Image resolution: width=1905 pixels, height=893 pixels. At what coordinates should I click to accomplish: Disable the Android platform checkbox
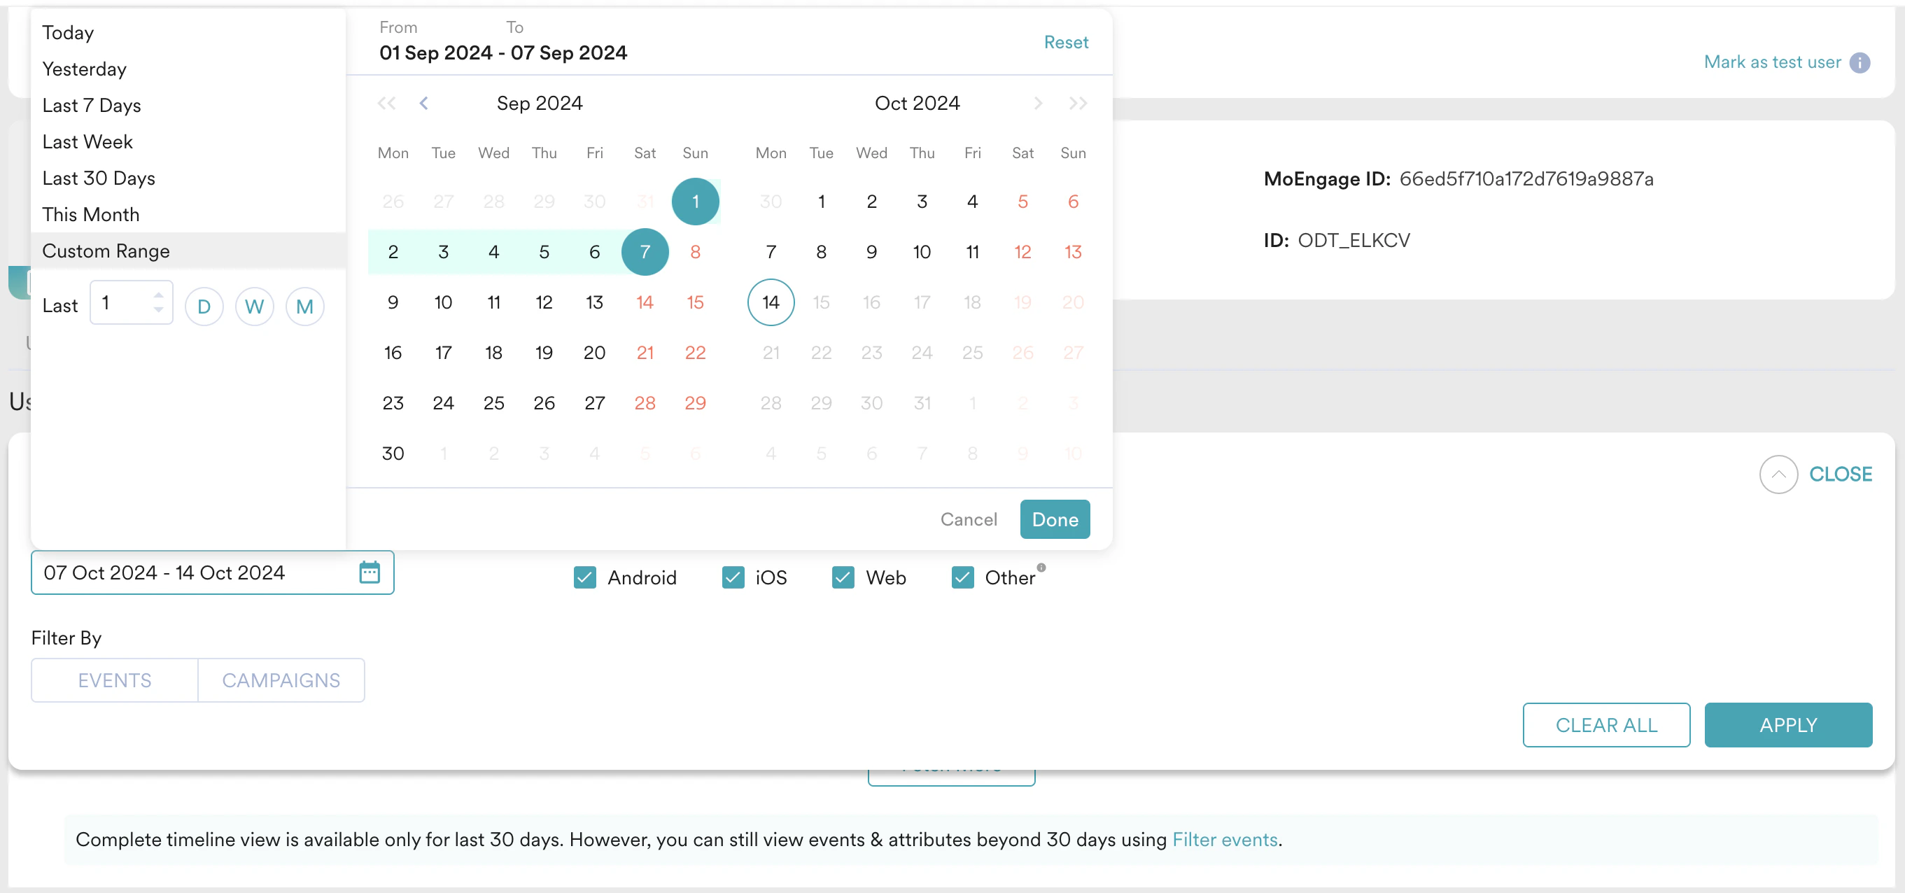[x=584, y=577]
